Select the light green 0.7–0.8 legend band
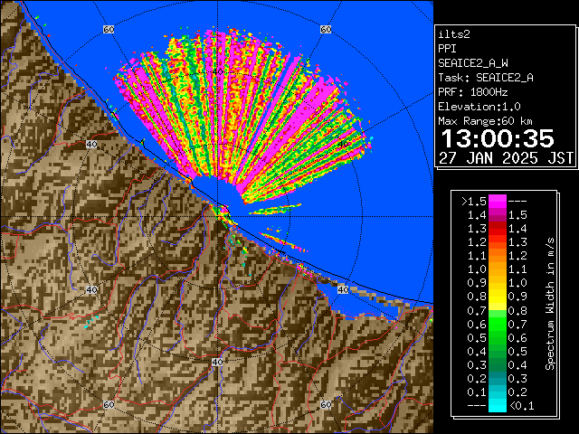579x434 pixels. [x=497, y=310]
